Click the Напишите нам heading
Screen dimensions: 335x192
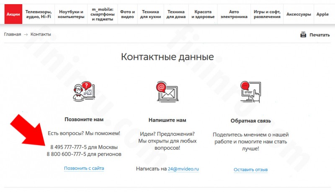pos(167,120)
